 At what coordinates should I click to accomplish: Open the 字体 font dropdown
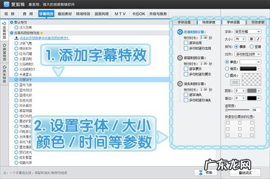(248, 32)
